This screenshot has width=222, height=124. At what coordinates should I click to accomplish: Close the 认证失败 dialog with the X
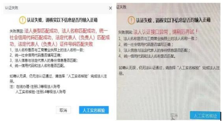(110, 8)
